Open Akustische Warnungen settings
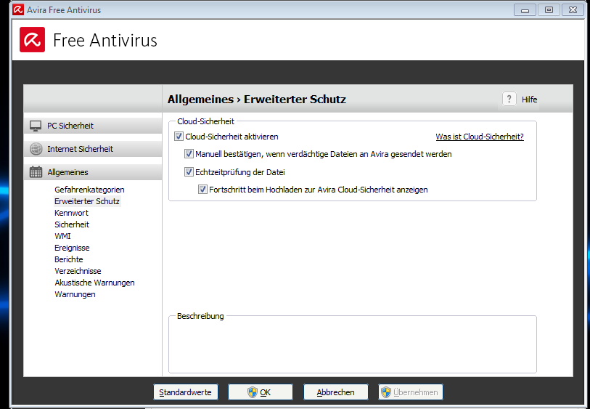 tap(94, 283)
